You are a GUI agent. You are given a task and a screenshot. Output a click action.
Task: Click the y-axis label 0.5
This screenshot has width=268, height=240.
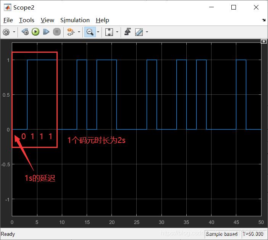(x=6, y=95)
